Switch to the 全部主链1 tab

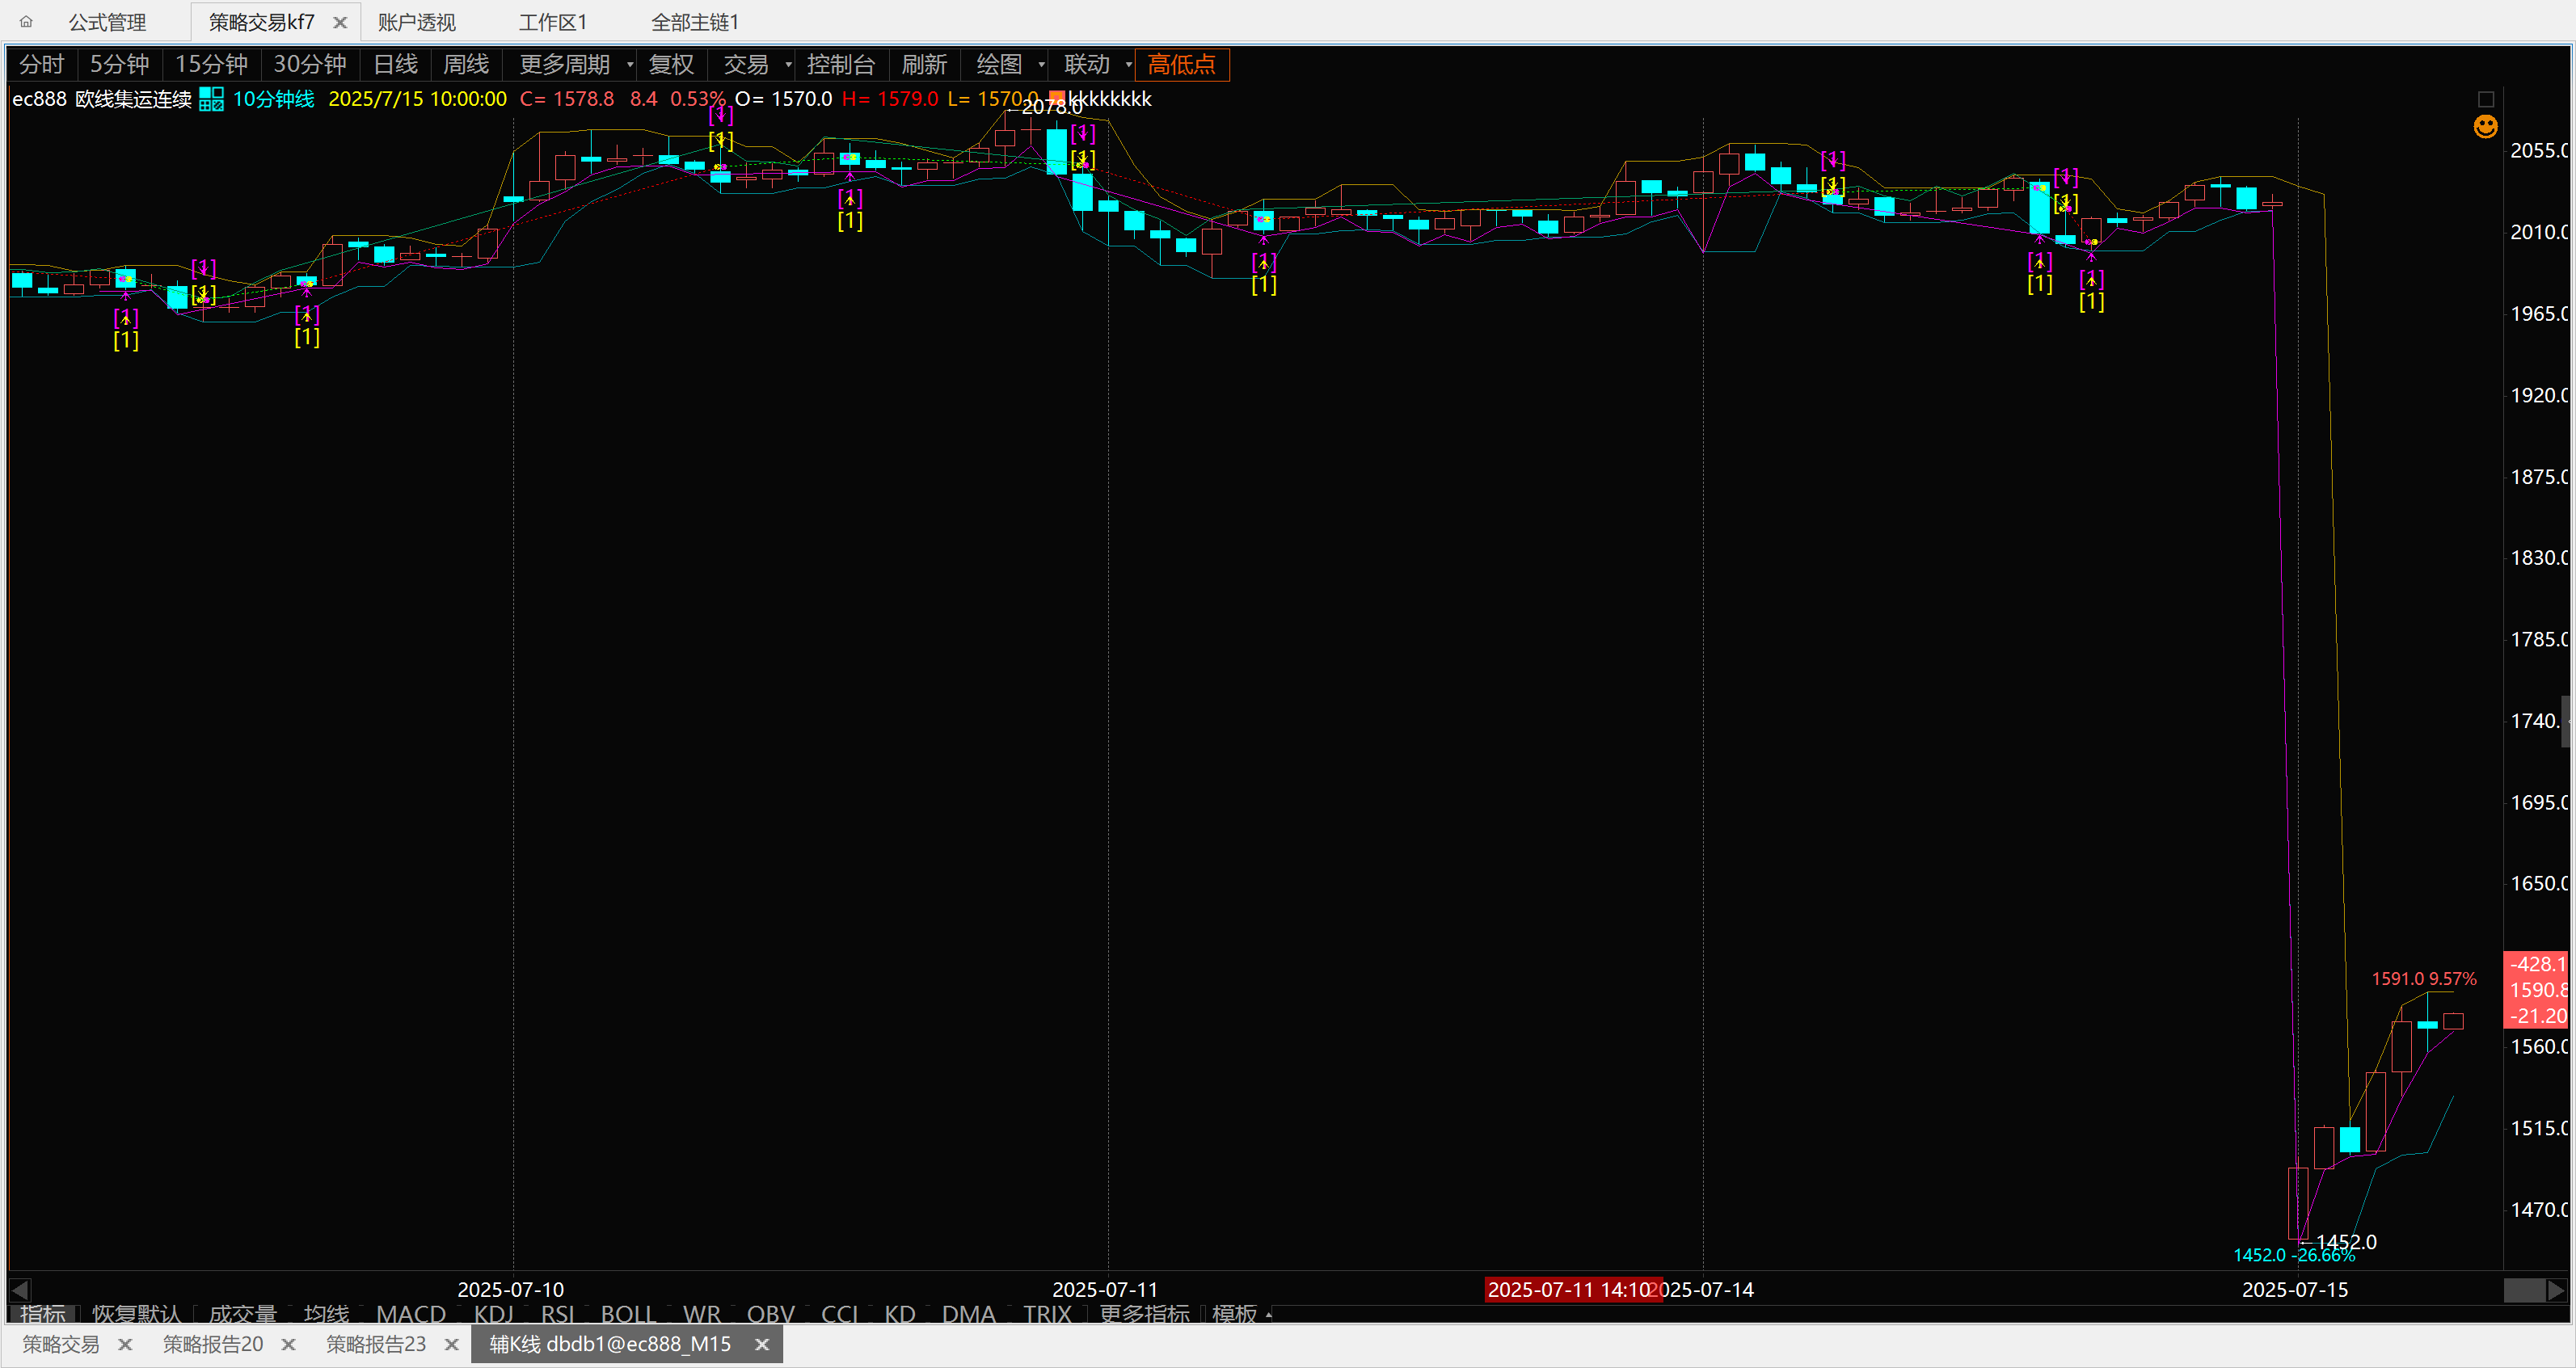[x=695, y=22]
